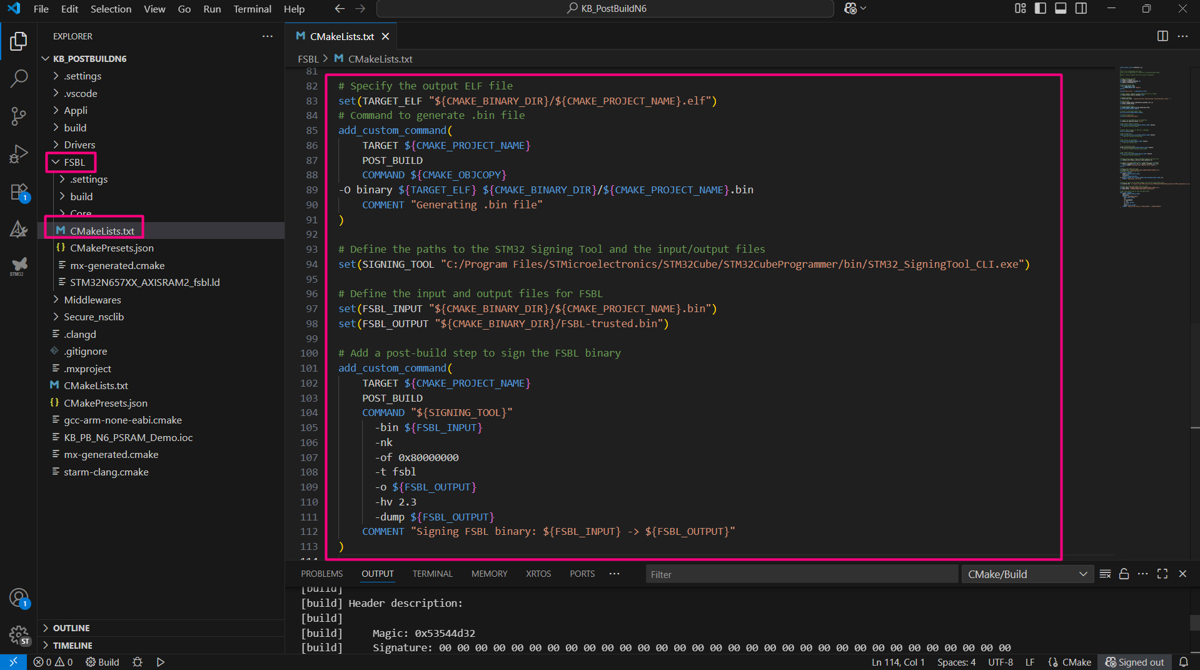
Task: Open the Source Control view
Action: [x=19, y=116]
